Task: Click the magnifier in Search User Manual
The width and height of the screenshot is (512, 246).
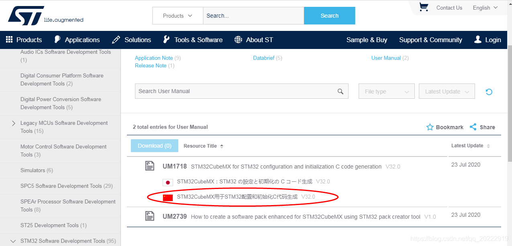Action: click(x=341, y=91)
